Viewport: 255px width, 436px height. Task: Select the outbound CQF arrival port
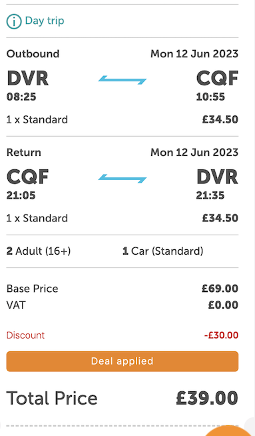[217, 79]
